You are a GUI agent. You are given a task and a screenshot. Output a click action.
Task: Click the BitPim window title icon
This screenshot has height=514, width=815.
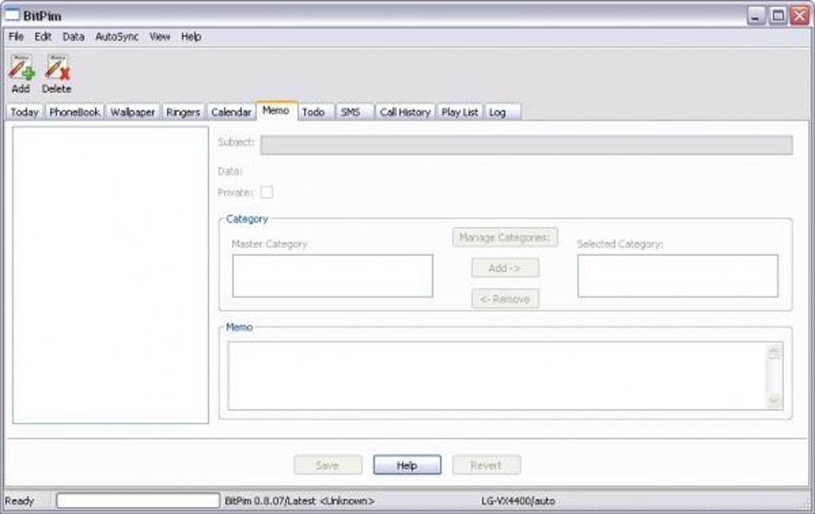(12, 15)
